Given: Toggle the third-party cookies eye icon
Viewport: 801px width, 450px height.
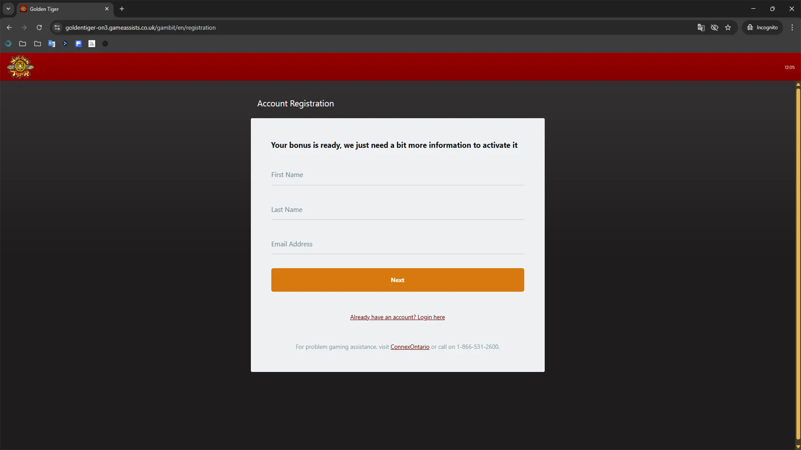Looking at the screenshot, I should tap(715, 27).
